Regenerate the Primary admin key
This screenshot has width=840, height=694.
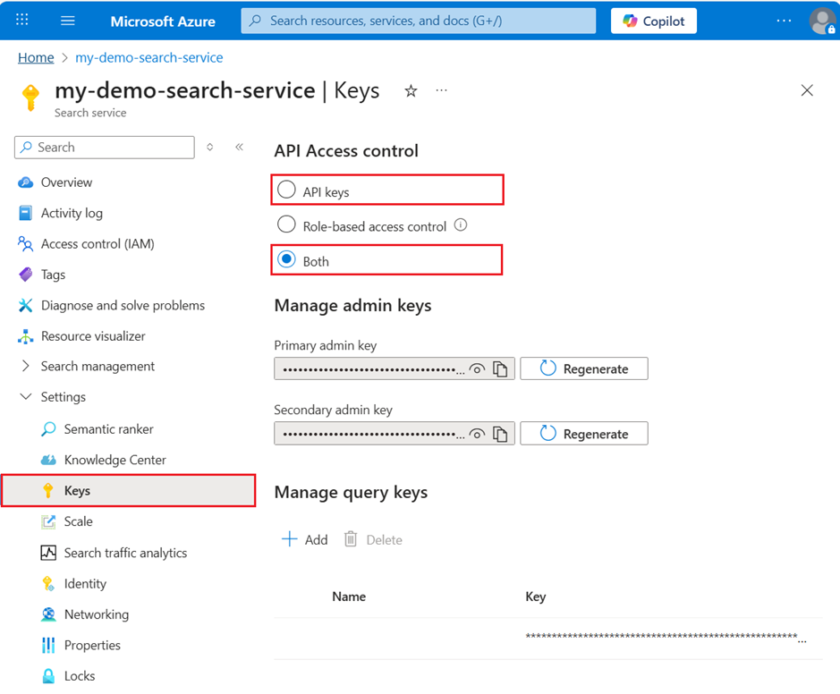point(583,368)
